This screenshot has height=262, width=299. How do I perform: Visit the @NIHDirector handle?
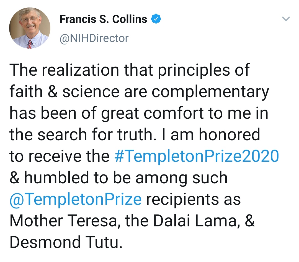94,38
